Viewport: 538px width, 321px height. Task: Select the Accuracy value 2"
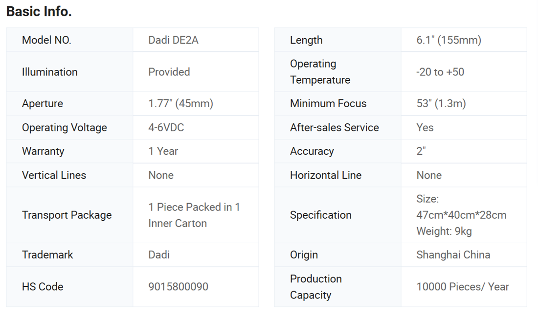click(x=421, y=151)
